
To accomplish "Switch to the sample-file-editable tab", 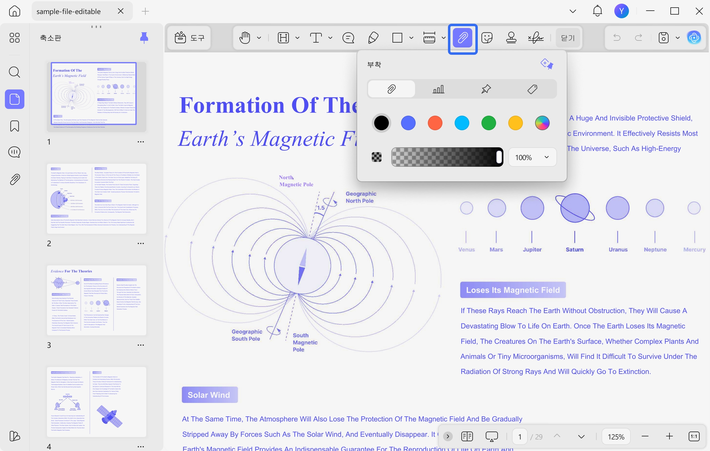I will pyautogui.click(x=69, y=11).
